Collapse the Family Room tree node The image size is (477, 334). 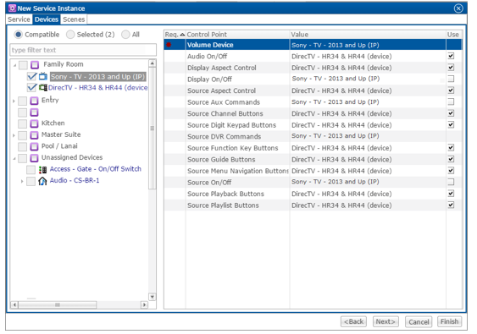click(14, 65)
